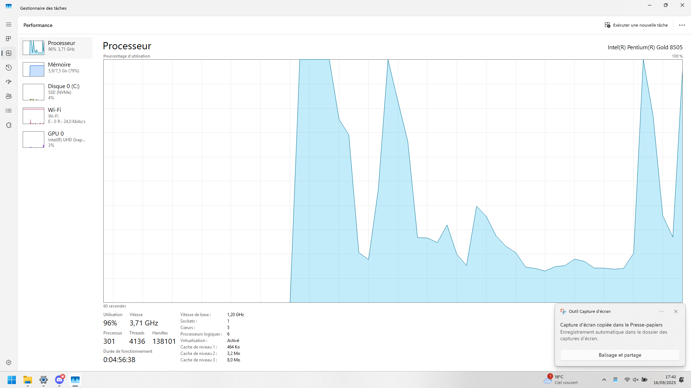This screenshot has width=691, height=388.
Task: Click the 3,71 GHz speed value below graph
Action: [144, 323]
